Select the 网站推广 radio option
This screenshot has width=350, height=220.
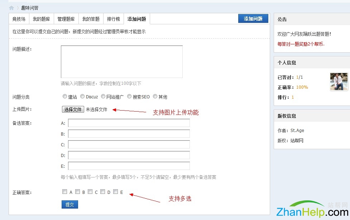(103, 96)
